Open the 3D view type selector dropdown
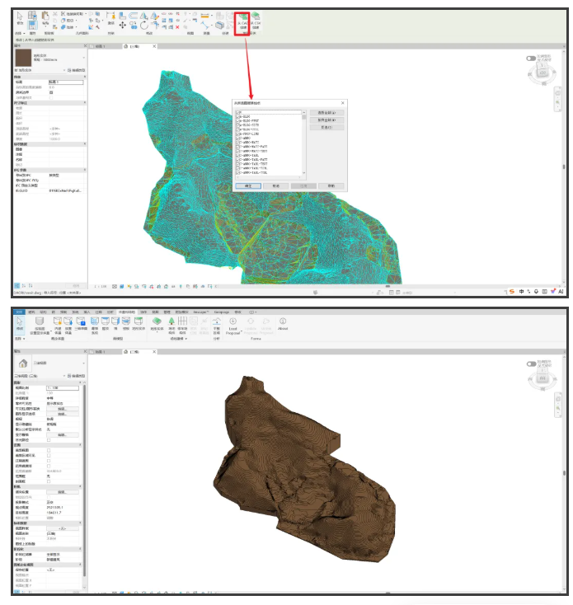573x605 pixels. 84,363
